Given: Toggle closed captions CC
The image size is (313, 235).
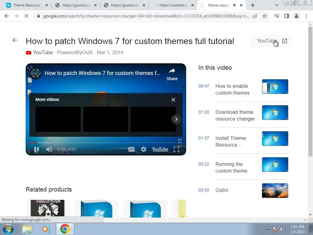Looking at the screenshot, I should pyautogui.click(x=131, y=149).
